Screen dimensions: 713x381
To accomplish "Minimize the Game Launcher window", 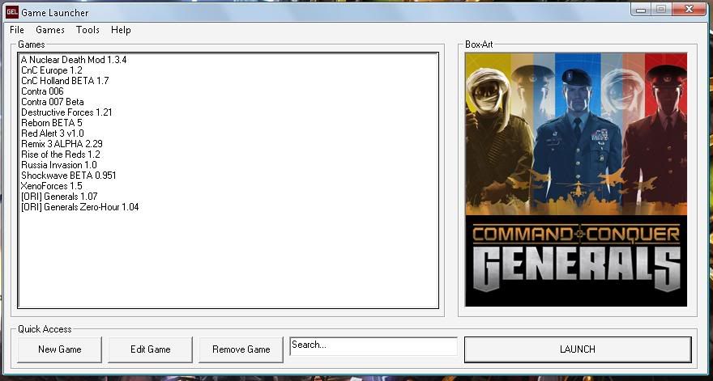I will [x=640, y=10].
